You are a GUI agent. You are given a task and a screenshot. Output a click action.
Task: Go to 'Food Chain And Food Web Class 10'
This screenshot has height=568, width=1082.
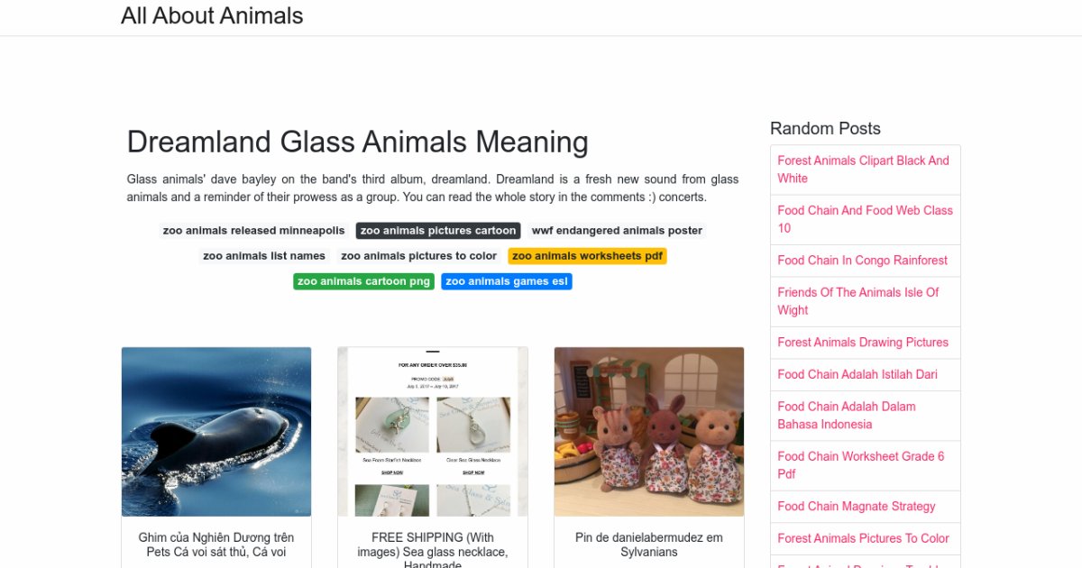tap(865, 219)
